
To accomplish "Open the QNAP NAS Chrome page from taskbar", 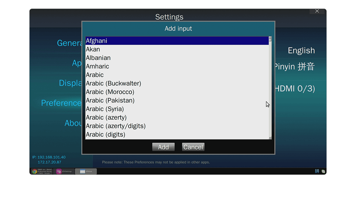I will pyautogui.click(x=44, y=171).
